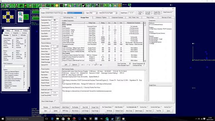
Task: Toggle Own Tech Only checkbox
Action: (130, 64)
